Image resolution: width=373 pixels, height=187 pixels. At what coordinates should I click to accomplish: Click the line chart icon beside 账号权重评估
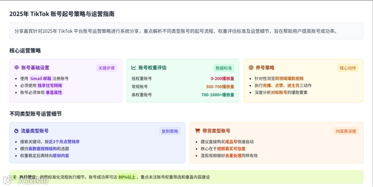(x=134, y=67)
